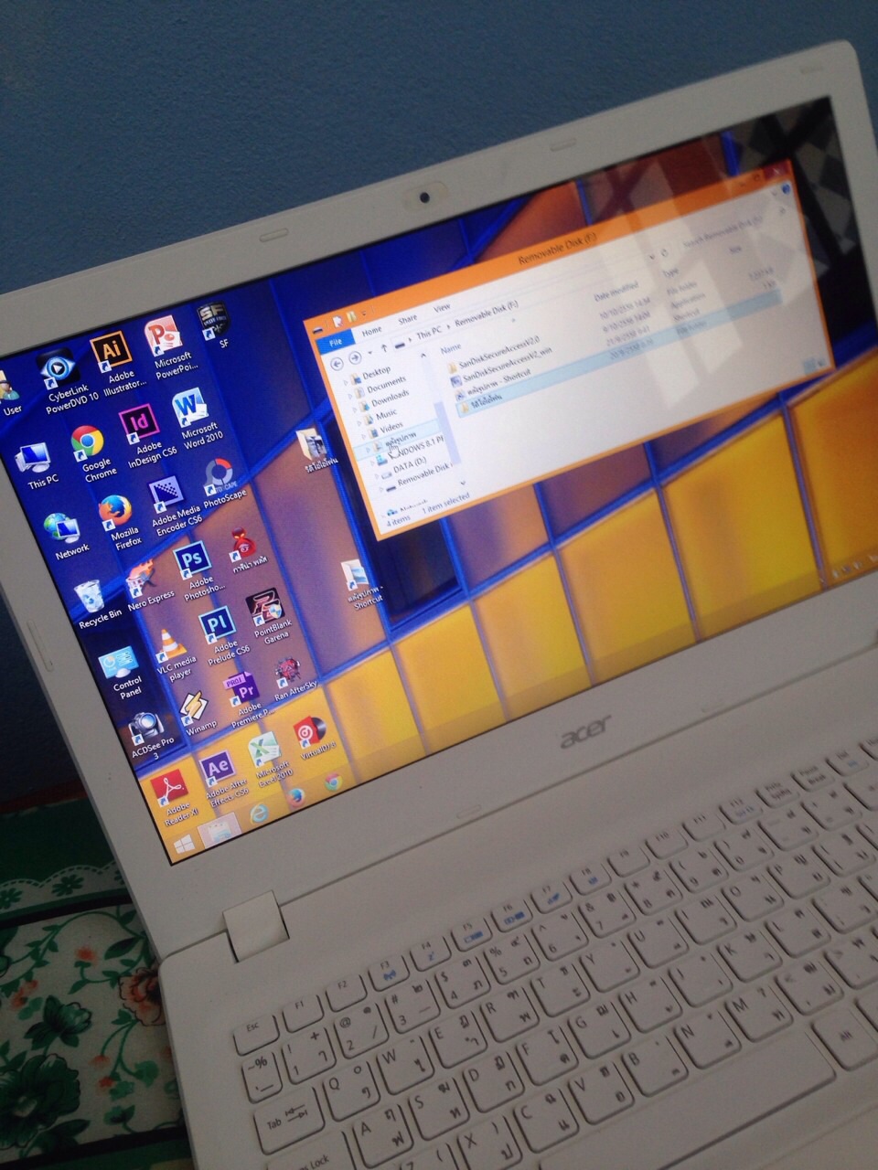This screenshot has width=878, height=1170.
Task: Click This PC in the address breadcrumb
Action: (428, 333)
